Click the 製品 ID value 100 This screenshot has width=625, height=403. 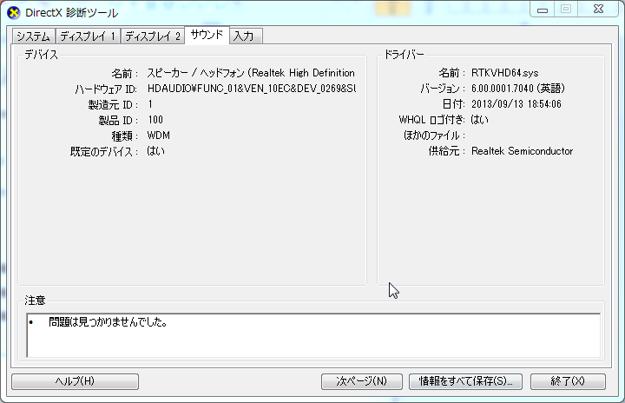[x=155, y=120]
